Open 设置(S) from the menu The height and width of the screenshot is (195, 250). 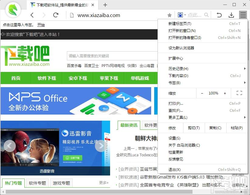pyautogui.click(x=203, y=138)
